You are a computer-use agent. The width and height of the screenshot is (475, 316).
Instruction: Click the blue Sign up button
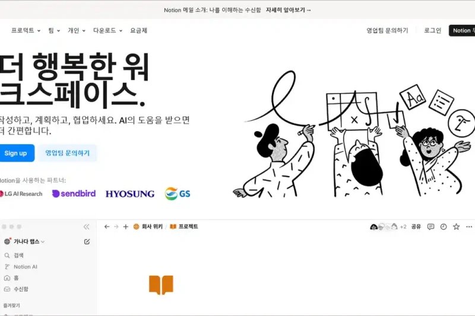click(x=16, y=153)
